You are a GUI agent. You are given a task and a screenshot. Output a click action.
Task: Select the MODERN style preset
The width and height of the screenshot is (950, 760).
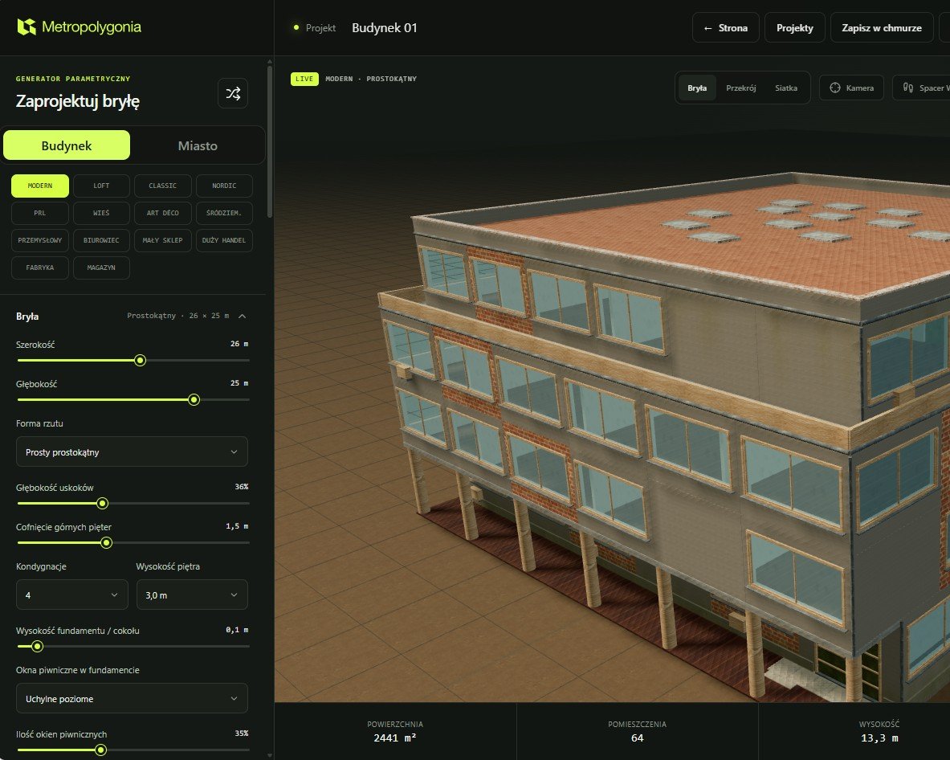[40, 186]
